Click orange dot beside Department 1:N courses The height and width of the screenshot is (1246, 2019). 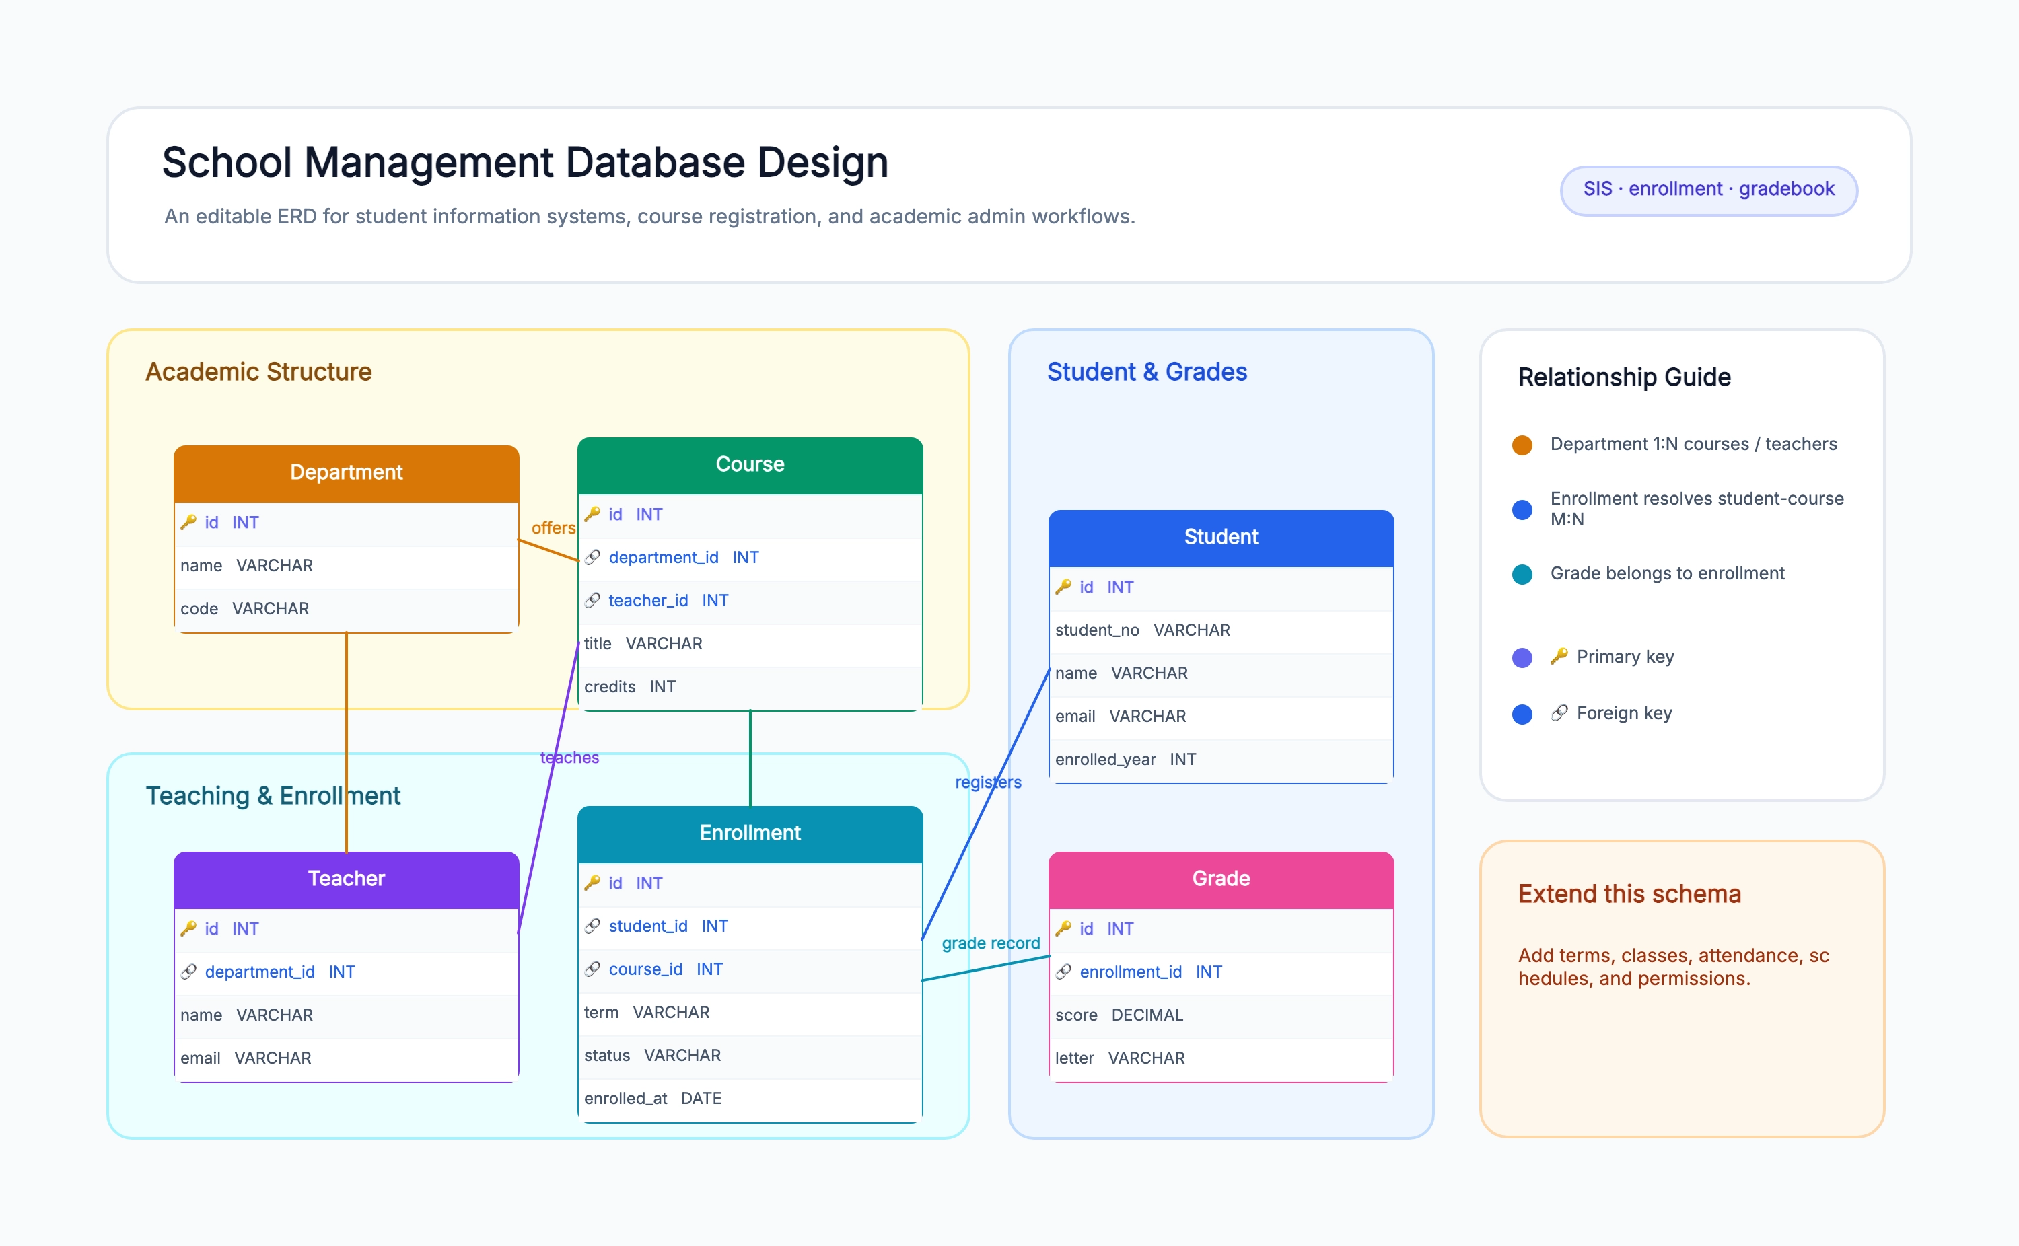point(1523,445)
